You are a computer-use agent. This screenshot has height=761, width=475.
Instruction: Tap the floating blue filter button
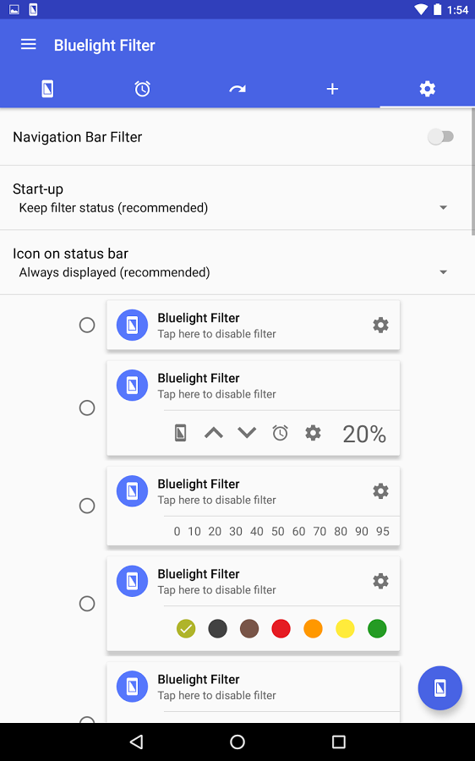[x=440, y=687]
